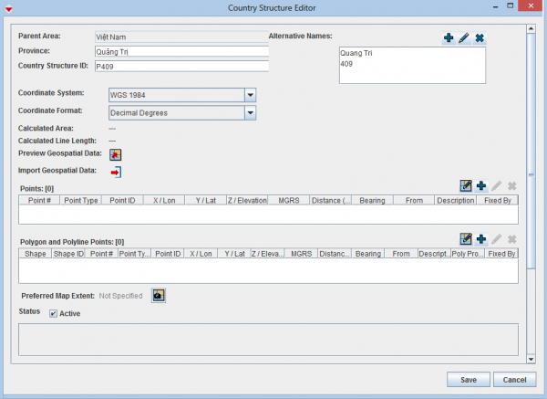Viewport: 547px width, 399px height.
Task: Click into the Province text field
Action: pyautogui.click(x=181, y=52)
